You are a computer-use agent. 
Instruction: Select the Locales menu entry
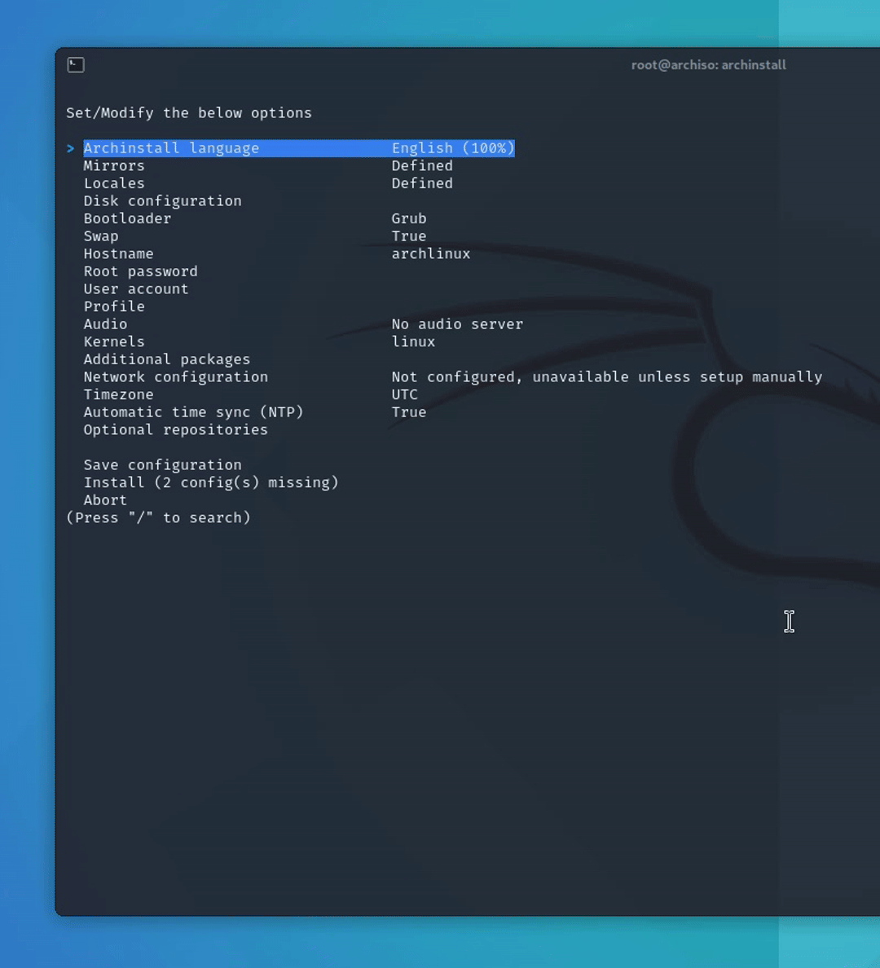113,183
